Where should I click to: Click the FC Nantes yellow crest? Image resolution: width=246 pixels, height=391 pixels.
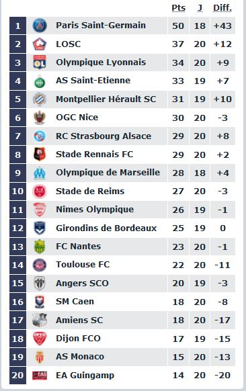coord(40,247)
